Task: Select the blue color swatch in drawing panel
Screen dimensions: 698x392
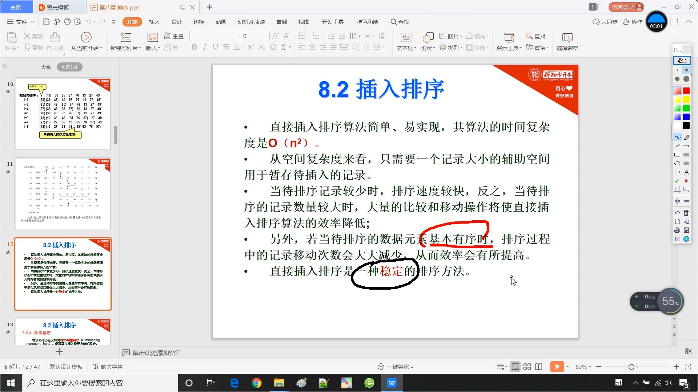Action: pos(686,117)
